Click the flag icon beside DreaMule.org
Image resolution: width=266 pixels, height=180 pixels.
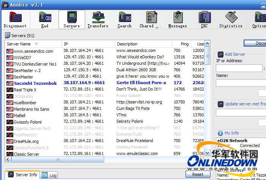coord(9,141)
